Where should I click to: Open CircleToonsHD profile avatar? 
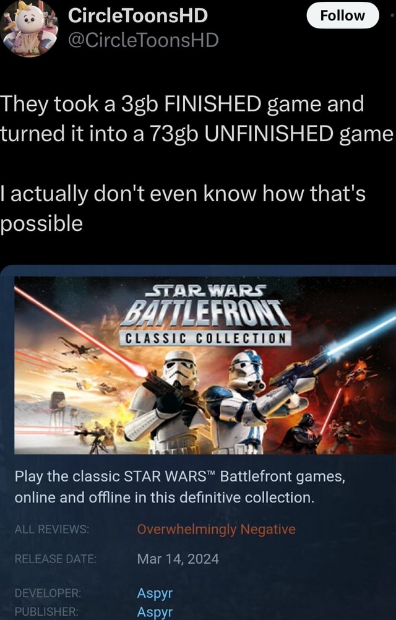[x=29, y=28]
